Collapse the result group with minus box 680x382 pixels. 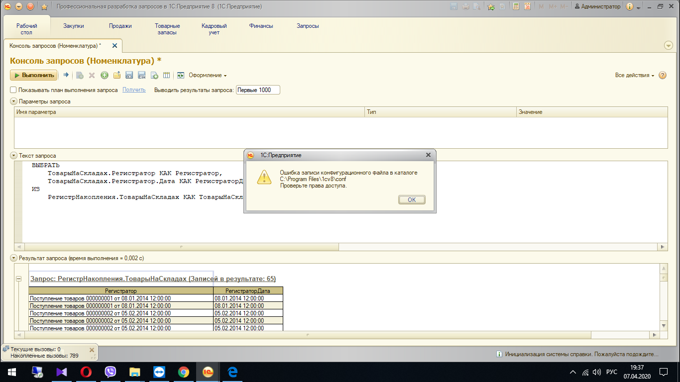pyautogui.click(x=19, y=279)
